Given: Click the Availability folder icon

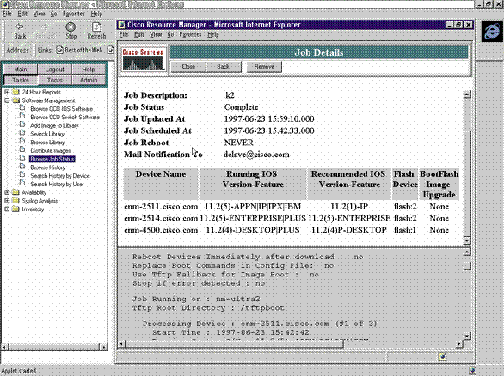Looking at the screenshot, I should pos(15,192).
